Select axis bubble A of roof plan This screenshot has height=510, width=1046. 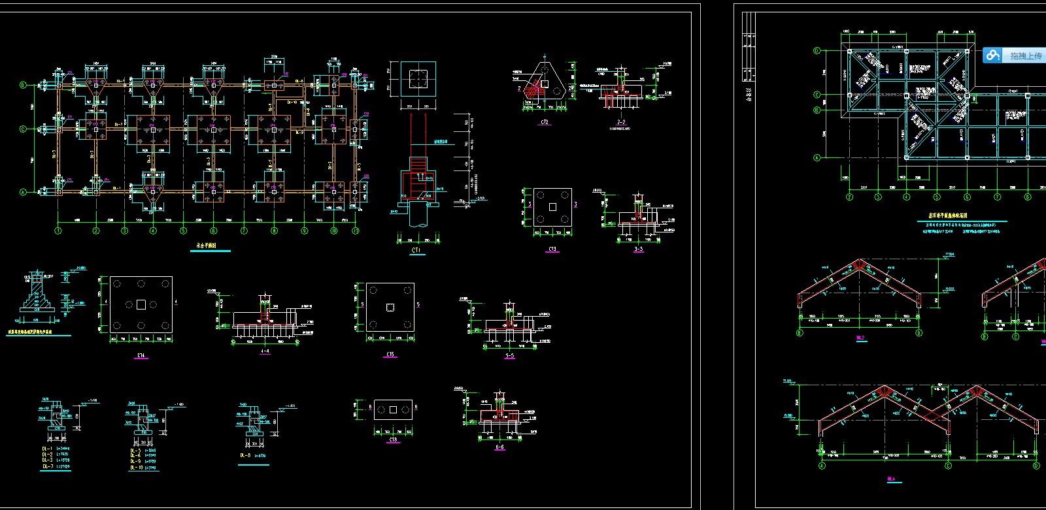(x=817, y=157)
